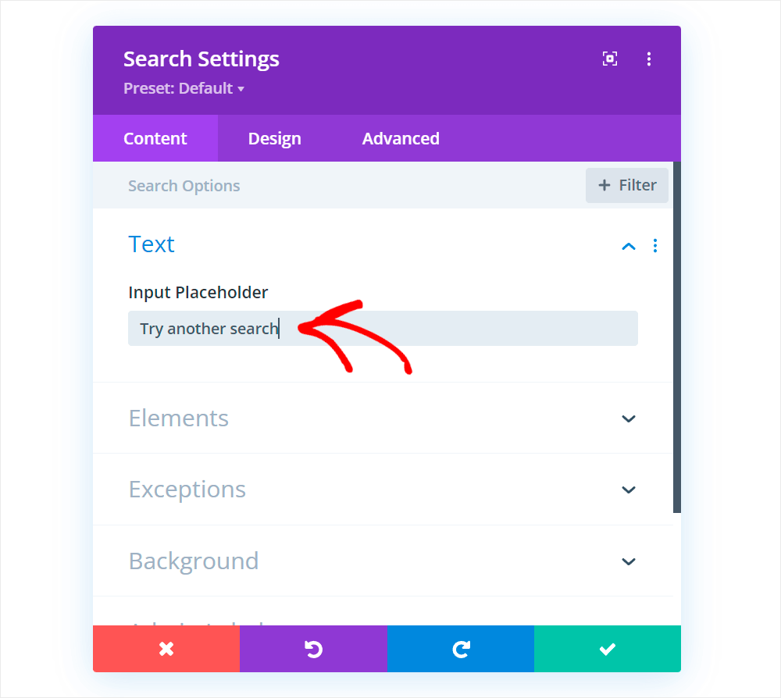The image size is (781, 698).
Task: Click the Filter button
Action: (x=626, y=185)
